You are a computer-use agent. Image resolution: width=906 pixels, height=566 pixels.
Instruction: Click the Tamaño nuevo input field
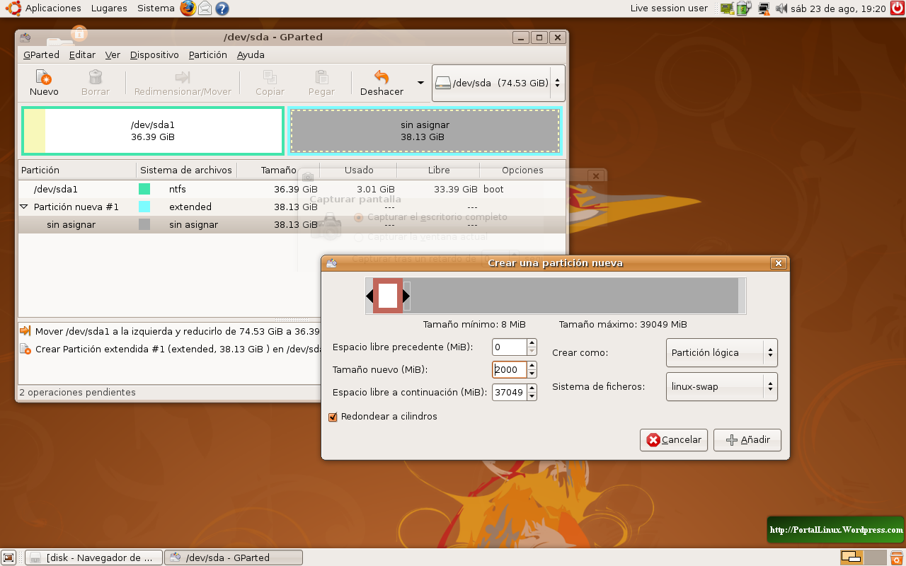click(x=509, y=369)
